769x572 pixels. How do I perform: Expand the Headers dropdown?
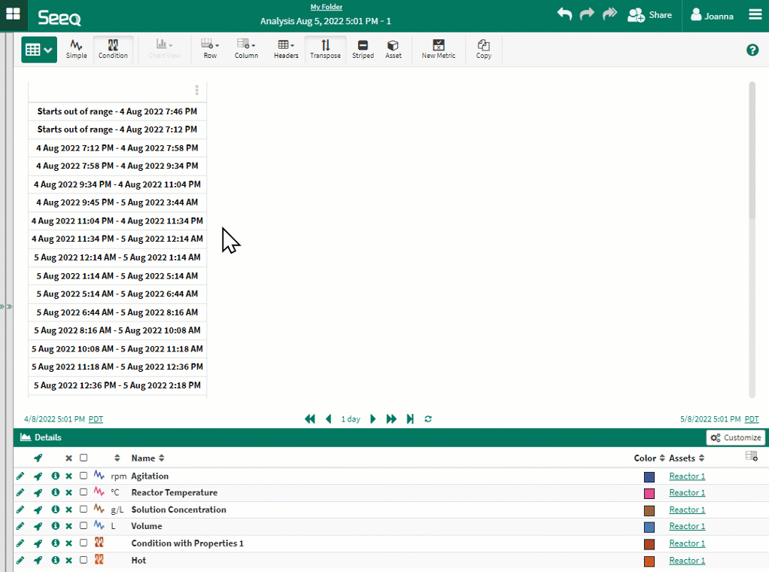(285, 49)
